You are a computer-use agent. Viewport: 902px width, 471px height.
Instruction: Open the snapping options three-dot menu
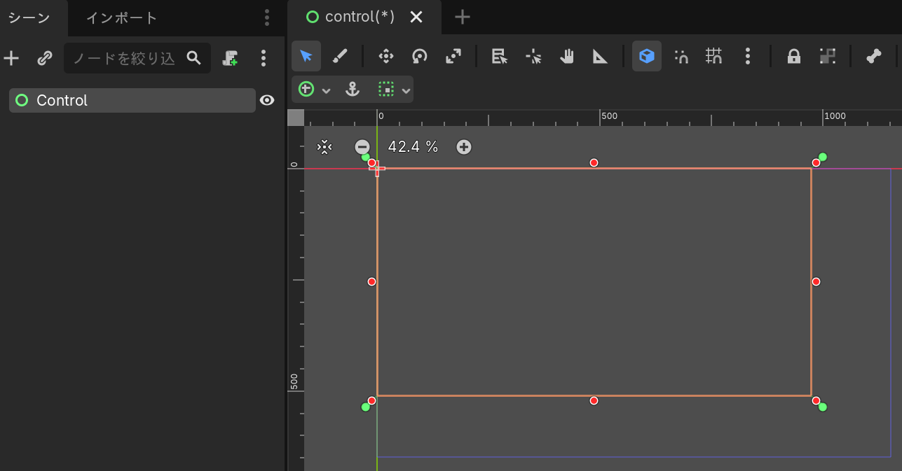point(748,56)
